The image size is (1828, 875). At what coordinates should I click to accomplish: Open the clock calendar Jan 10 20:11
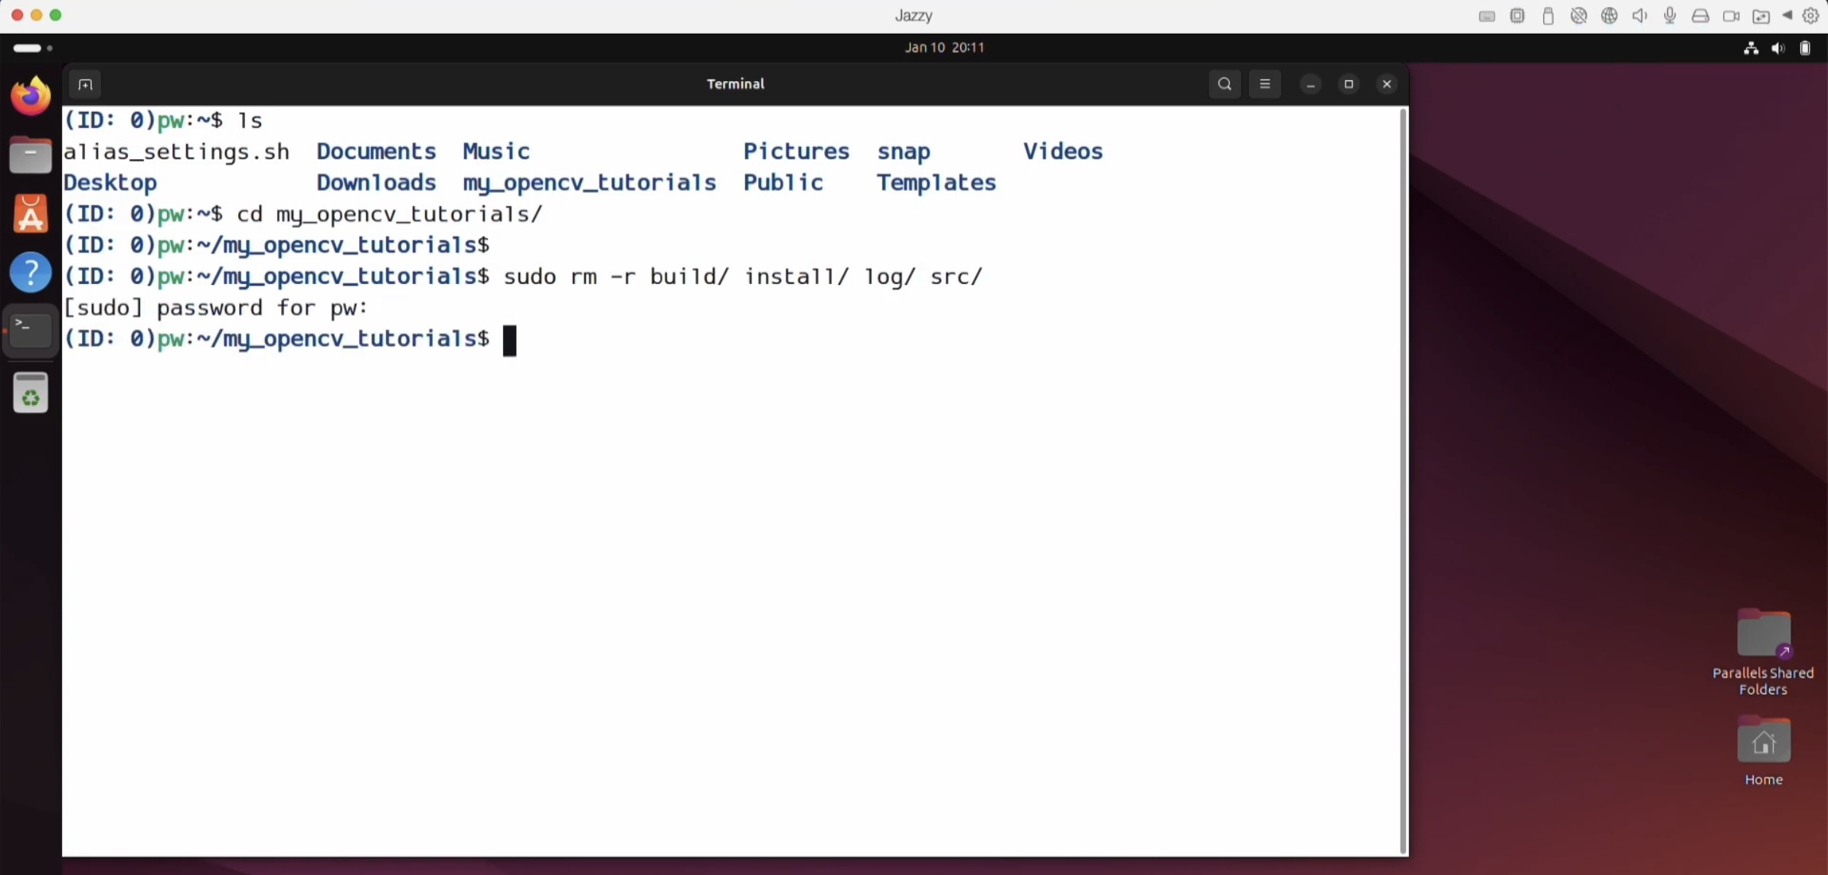coord(944,47)
